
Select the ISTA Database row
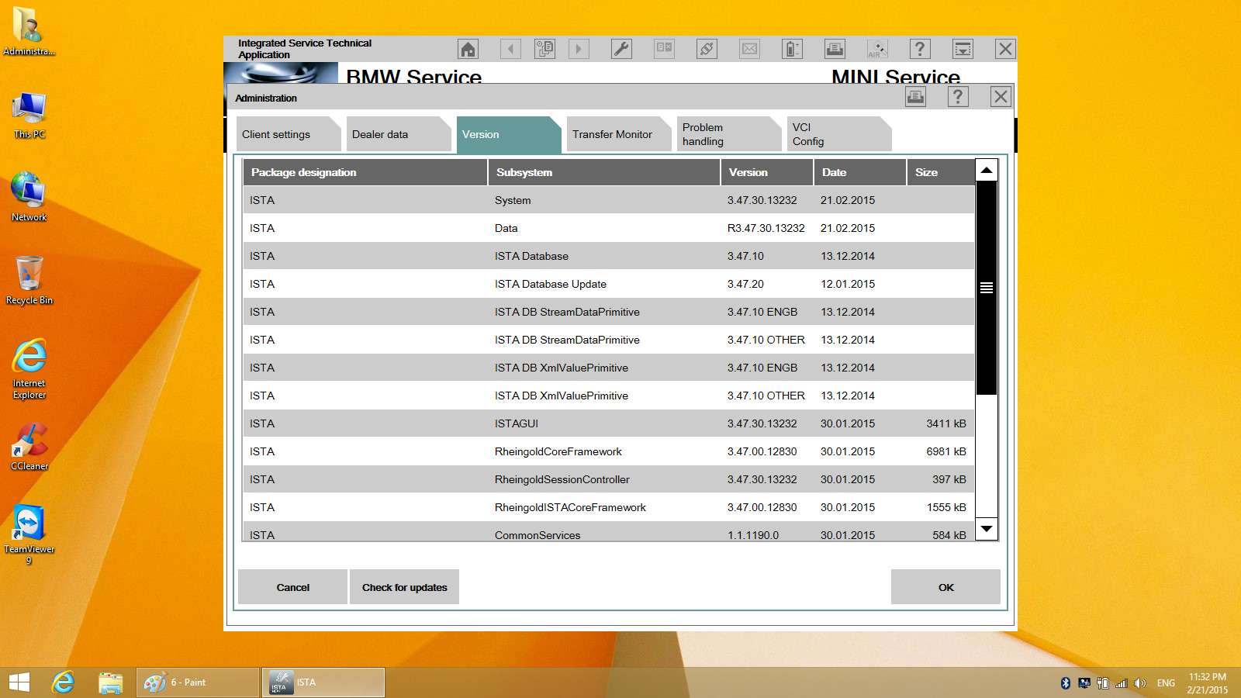pos(609,256)
